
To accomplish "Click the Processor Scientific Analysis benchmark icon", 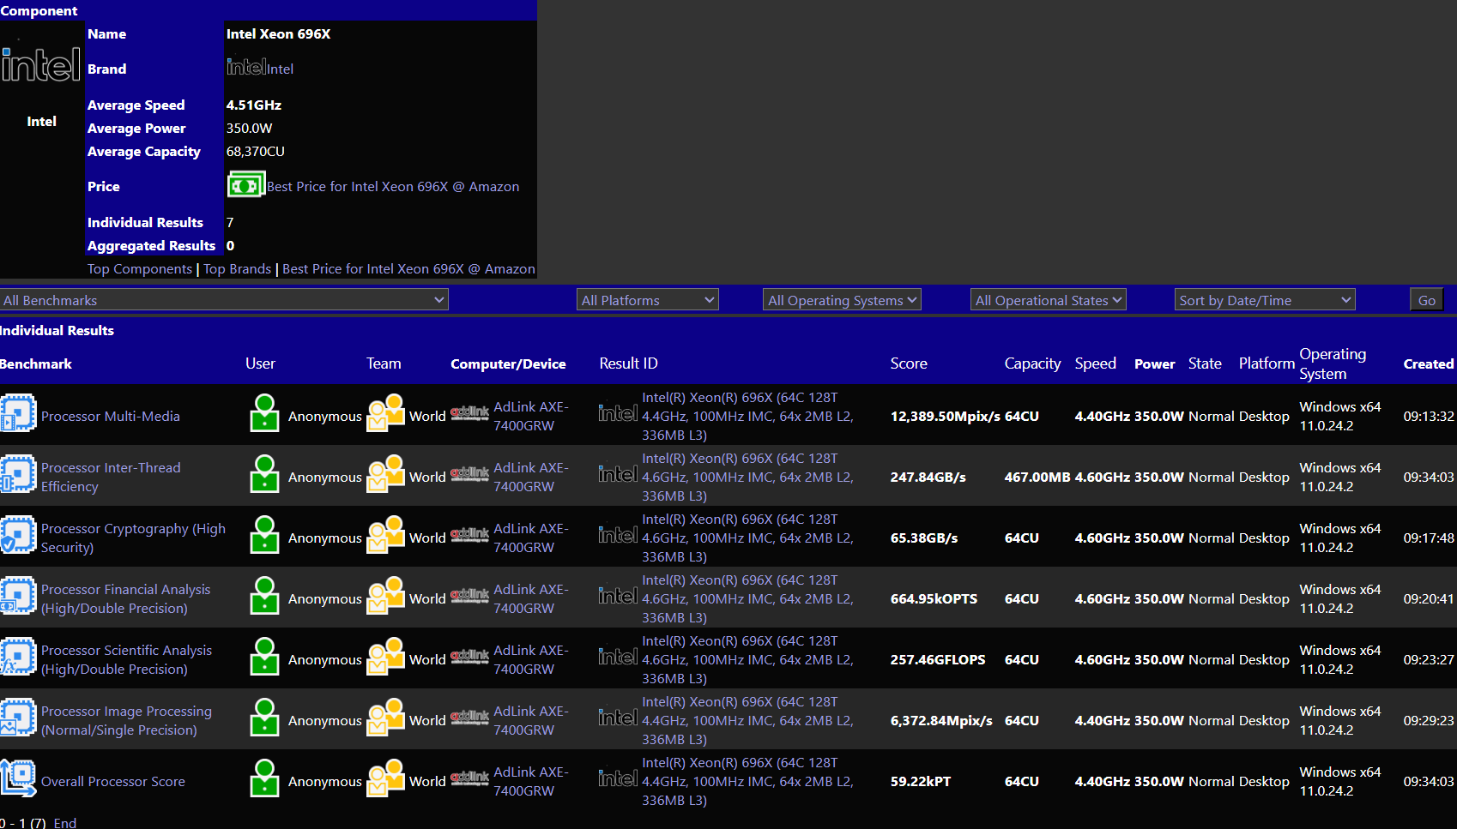I will [18, 656].
